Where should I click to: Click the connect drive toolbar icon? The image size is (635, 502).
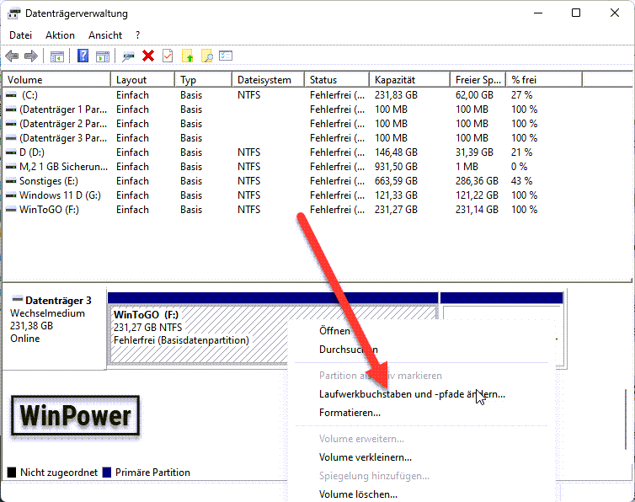click(128, 56)
